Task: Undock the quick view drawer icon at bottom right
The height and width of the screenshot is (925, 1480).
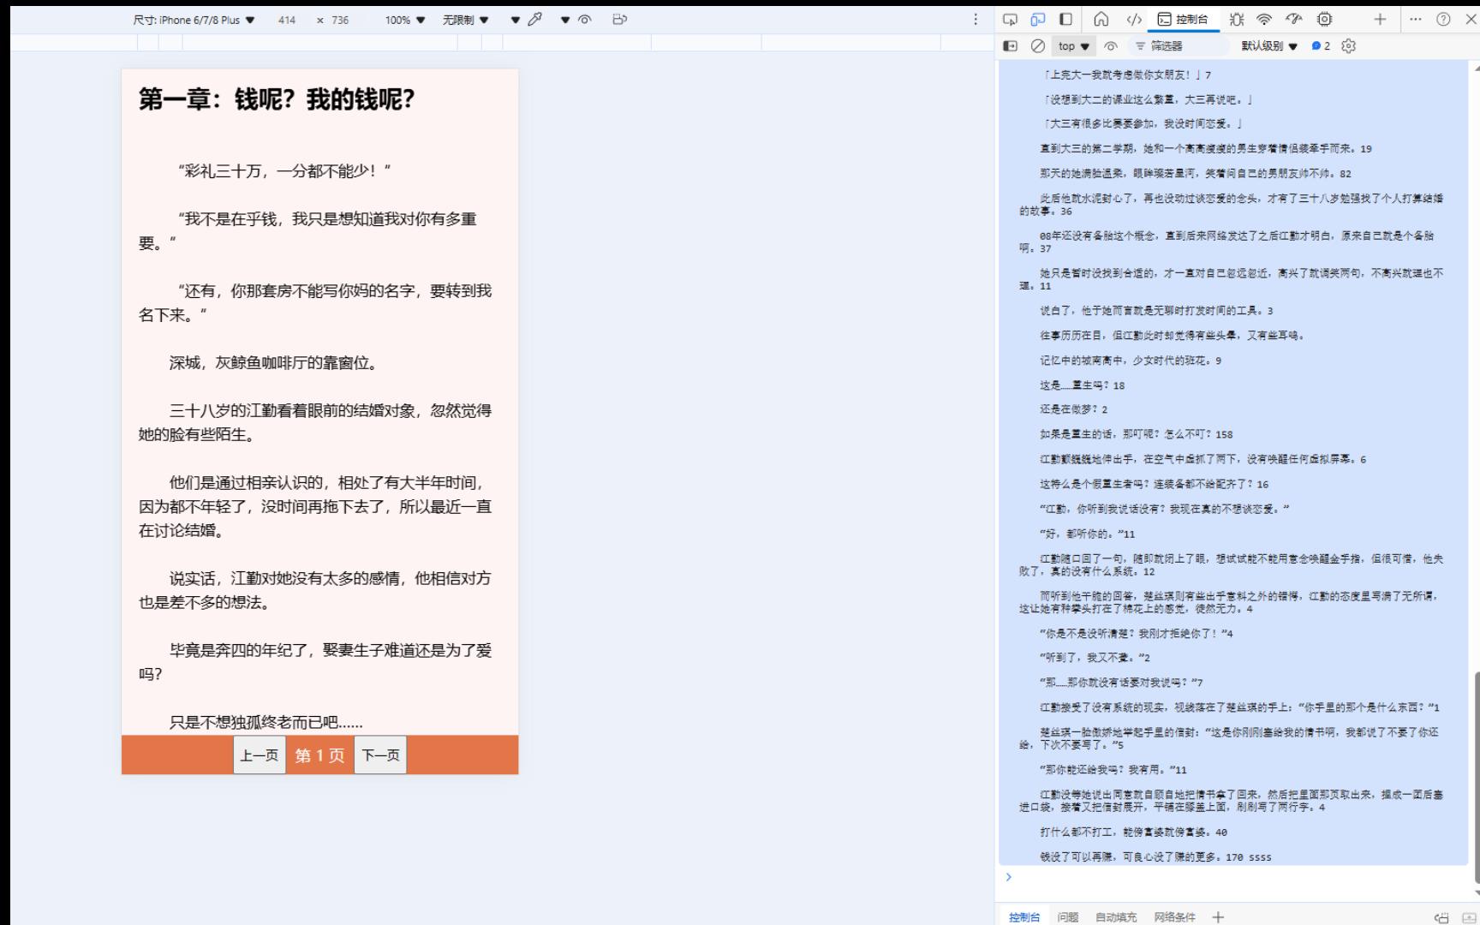Action: point(1442,917)
